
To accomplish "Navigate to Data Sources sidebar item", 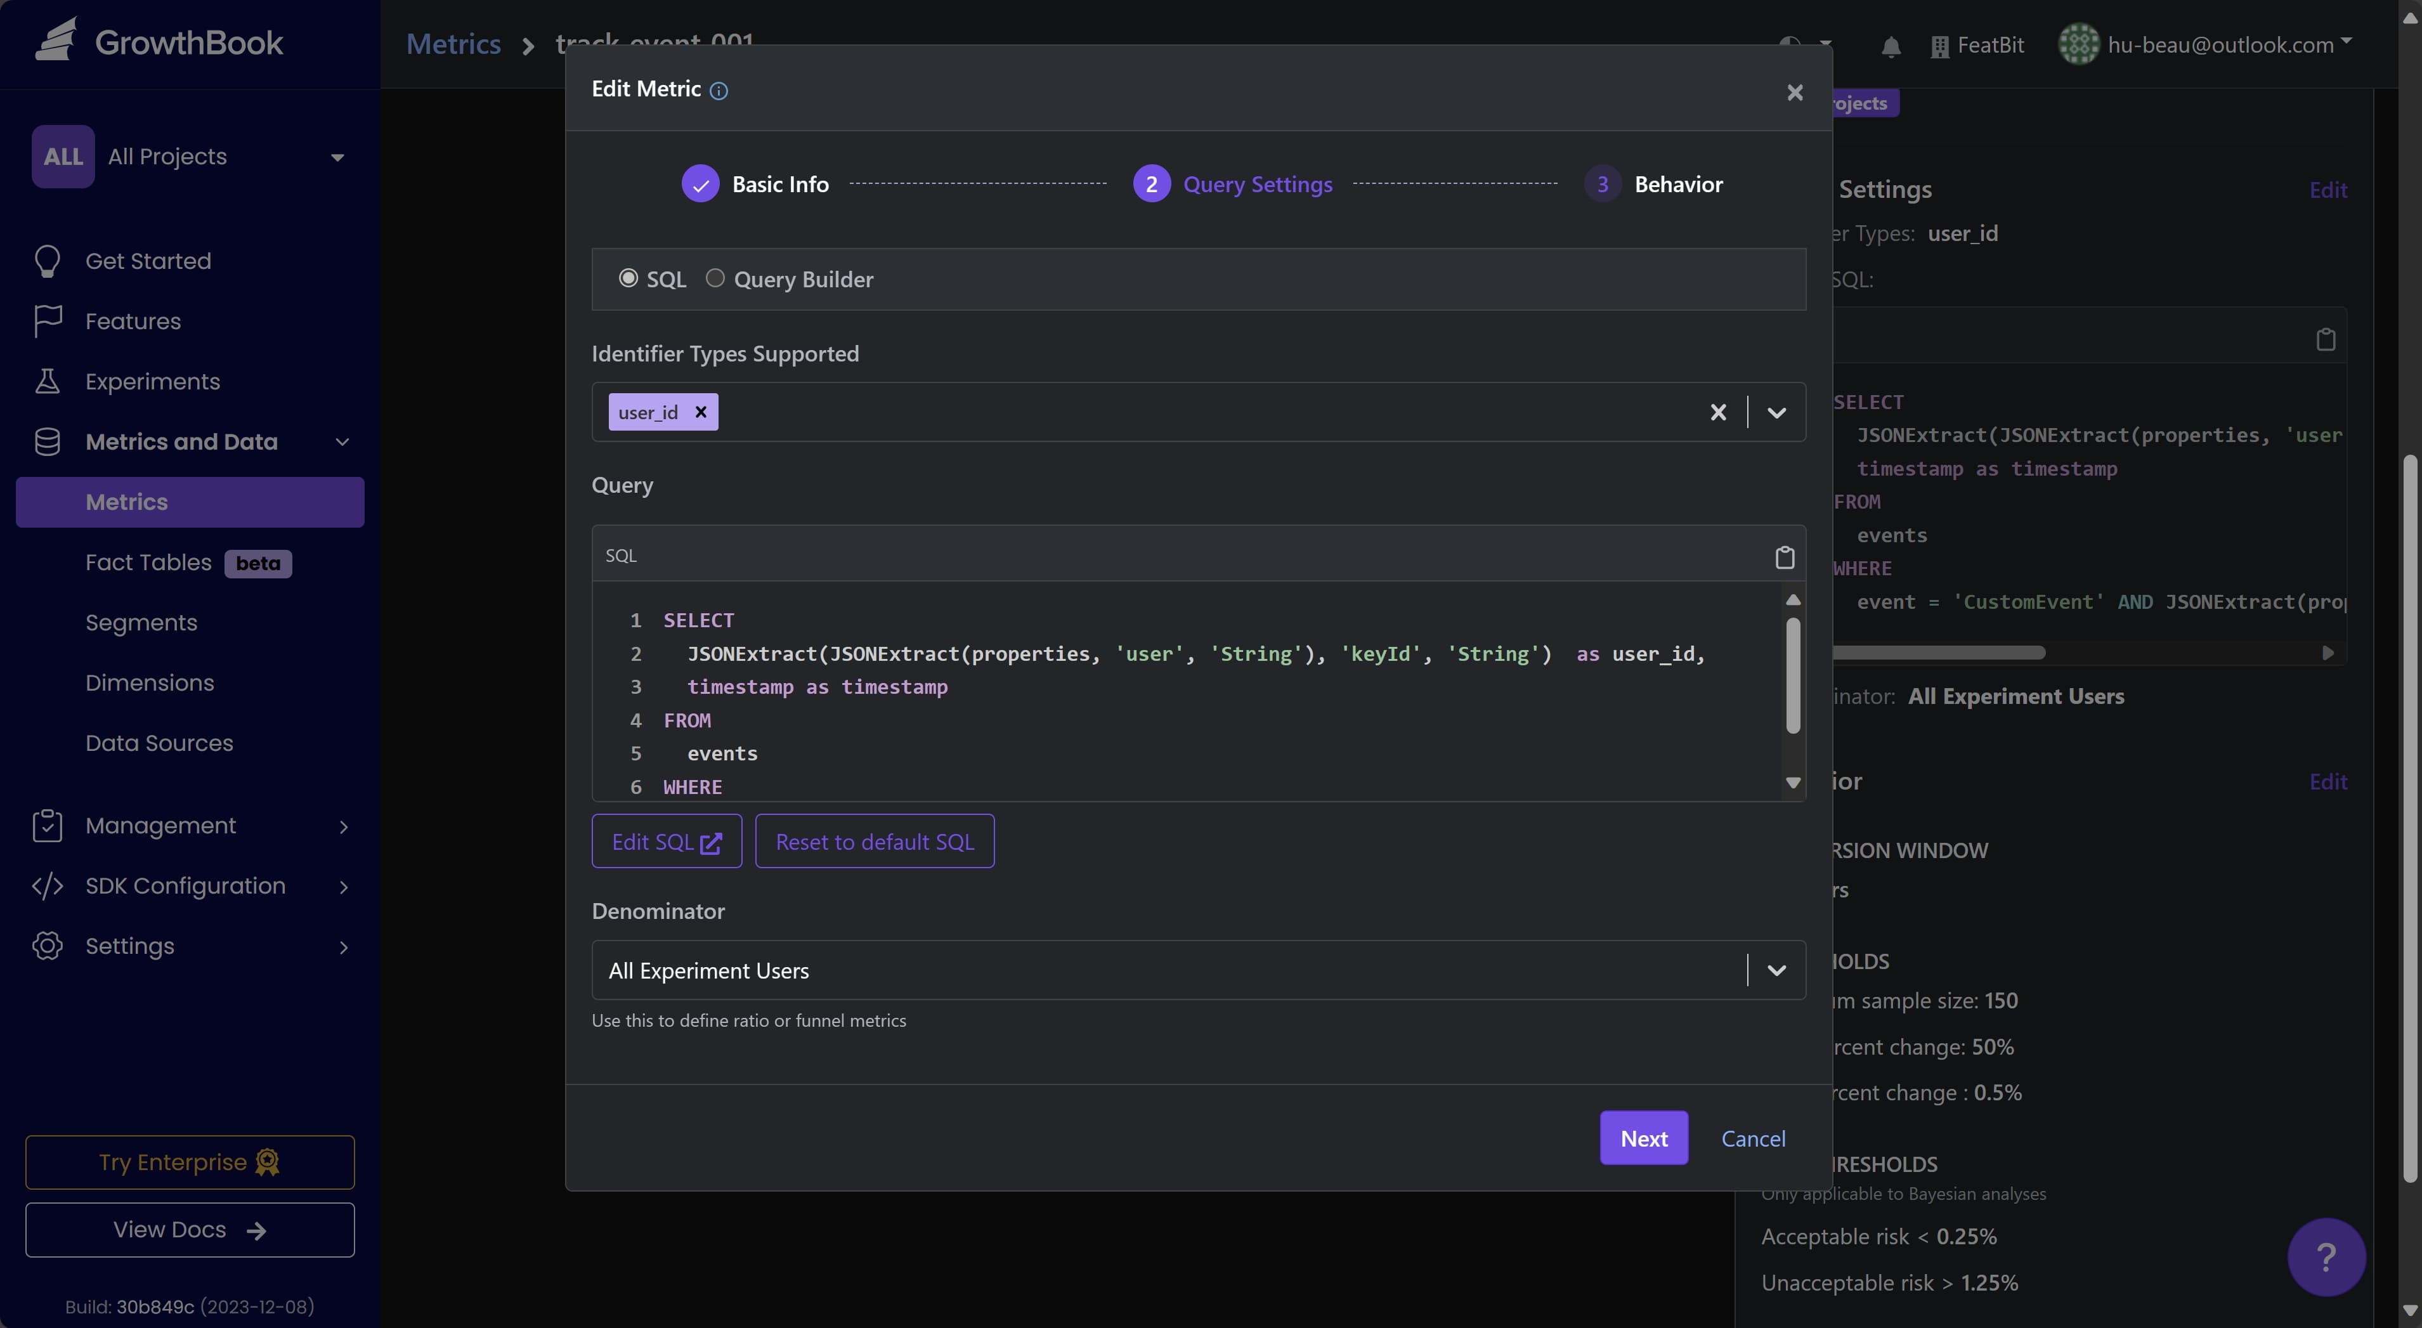I will pyautogui.click(x=159, y=743).
